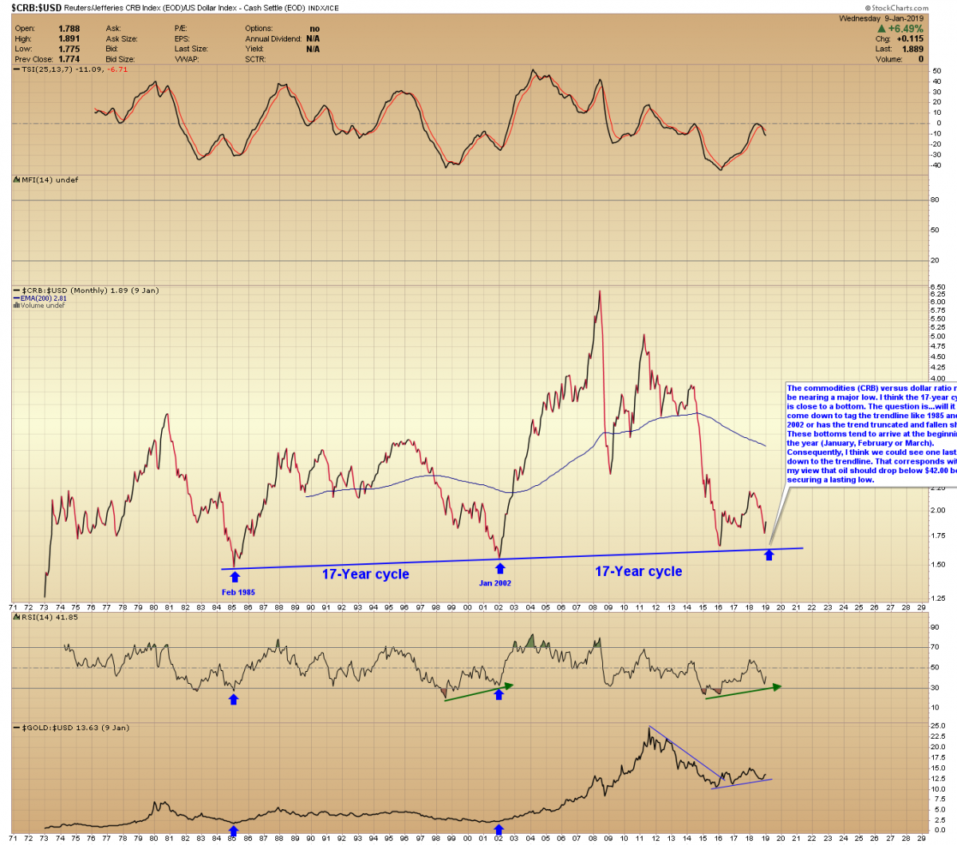Click the blue arrow under the annotation callout pointer
Viewport: 957px width, 845px height.
[x=769, y=555]
